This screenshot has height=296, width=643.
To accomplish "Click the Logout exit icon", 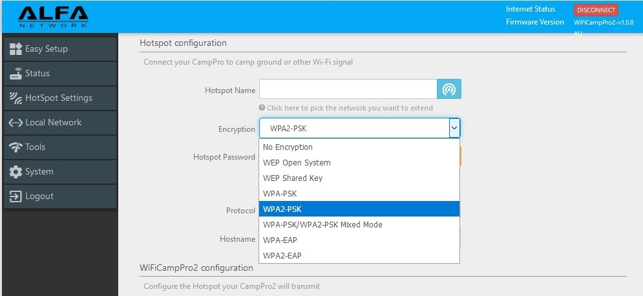I will (x=16, y=196).
